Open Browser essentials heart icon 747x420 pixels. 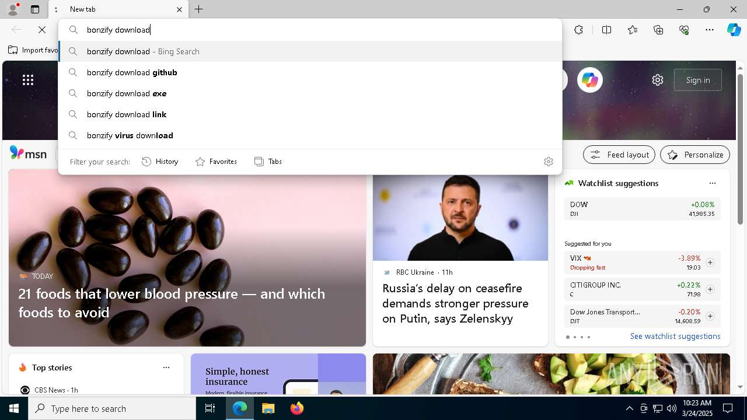pos(684,30)
